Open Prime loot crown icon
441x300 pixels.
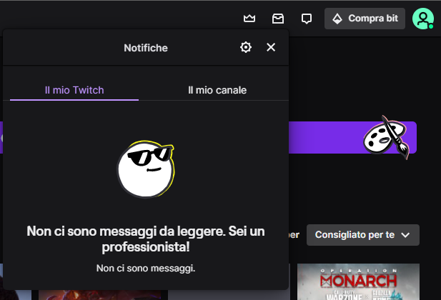point(249,19)
